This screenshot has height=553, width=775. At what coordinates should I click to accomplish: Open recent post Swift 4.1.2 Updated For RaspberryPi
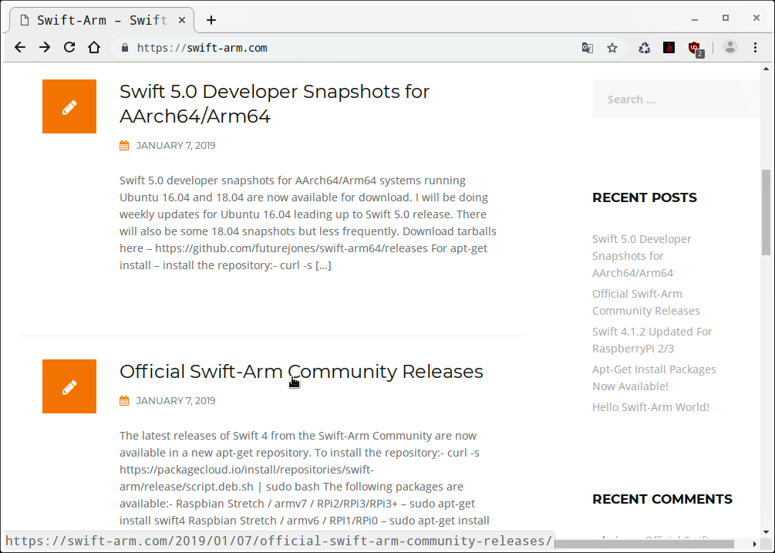pyautogui.click(x=652, y=340)
